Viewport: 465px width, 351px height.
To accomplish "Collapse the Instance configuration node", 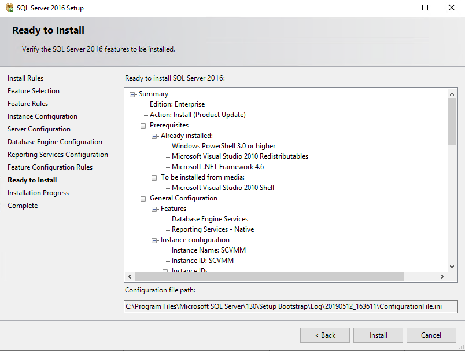I will pos(154,240).
